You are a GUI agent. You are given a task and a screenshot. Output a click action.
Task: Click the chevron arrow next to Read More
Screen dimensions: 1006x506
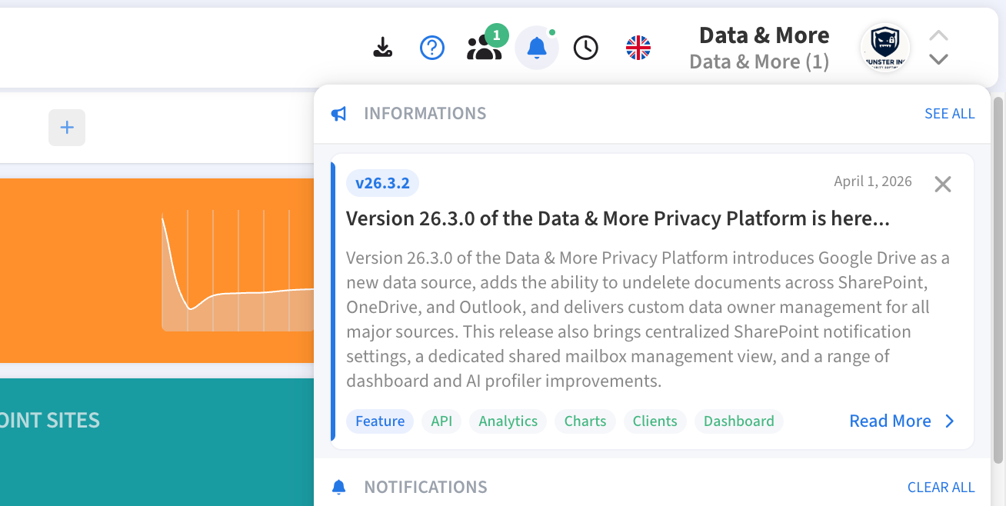950,421
